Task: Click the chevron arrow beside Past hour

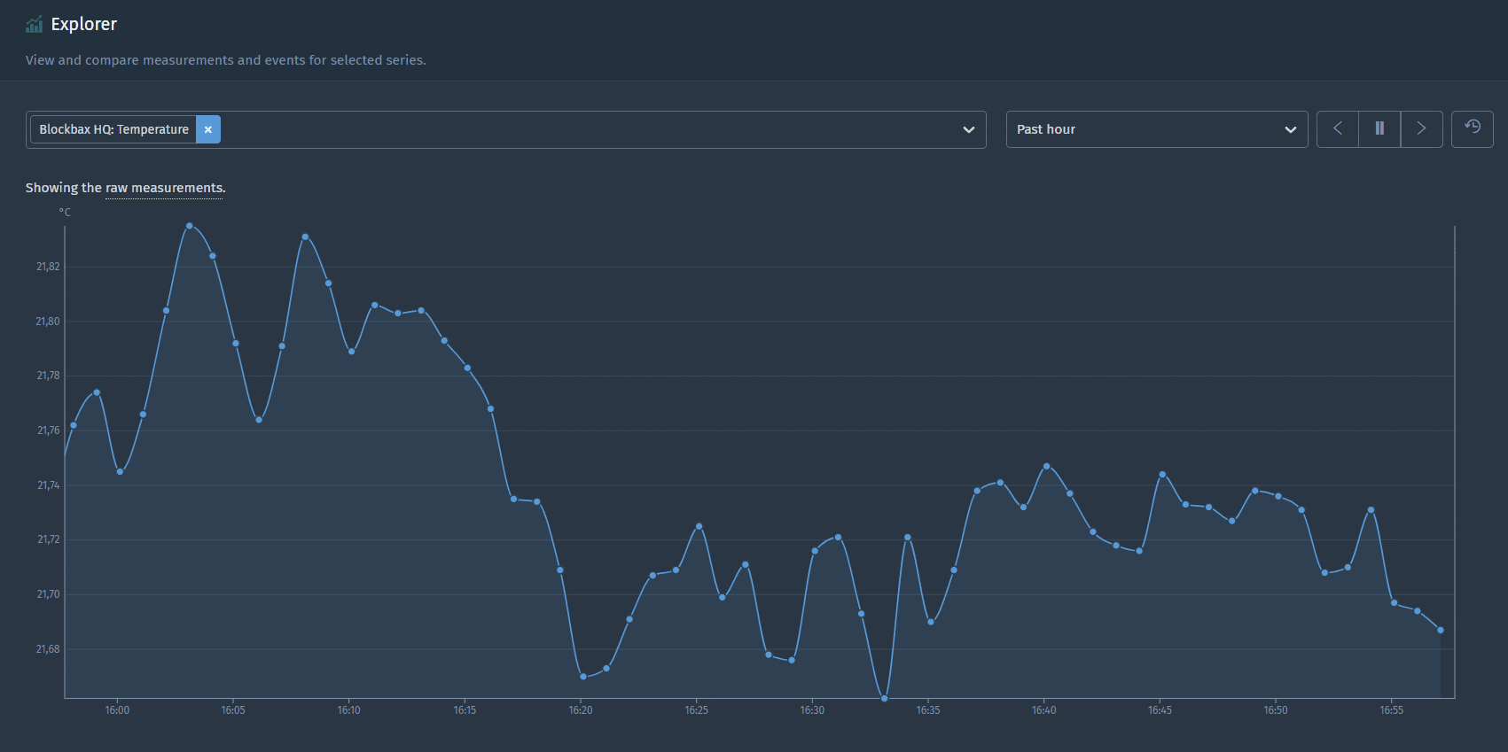Action: point(1290,129)
